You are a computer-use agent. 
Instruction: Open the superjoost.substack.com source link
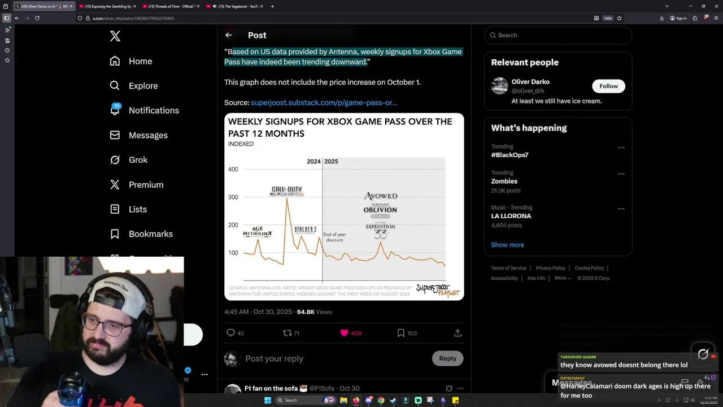tap(324, 102)
